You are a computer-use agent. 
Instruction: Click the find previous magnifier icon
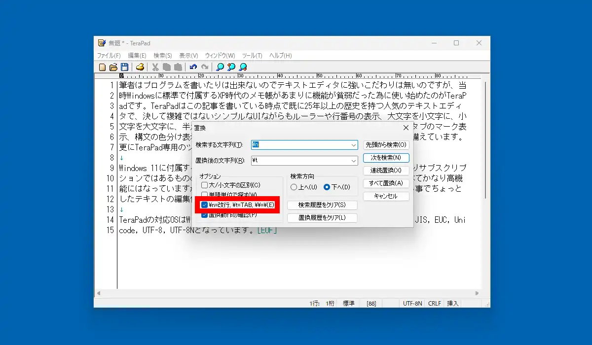coord(231,67)
